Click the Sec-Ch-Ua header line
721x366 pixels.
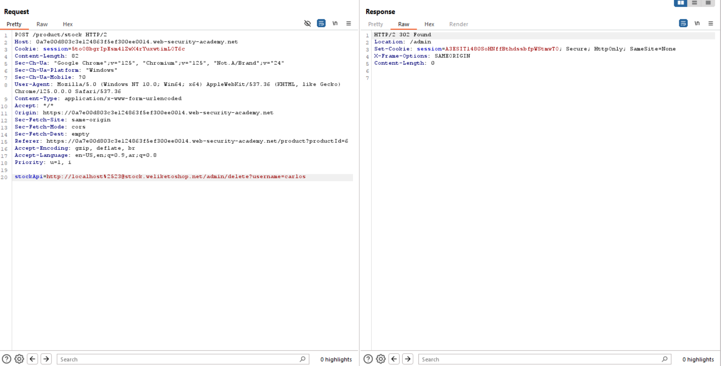[149, 63]
